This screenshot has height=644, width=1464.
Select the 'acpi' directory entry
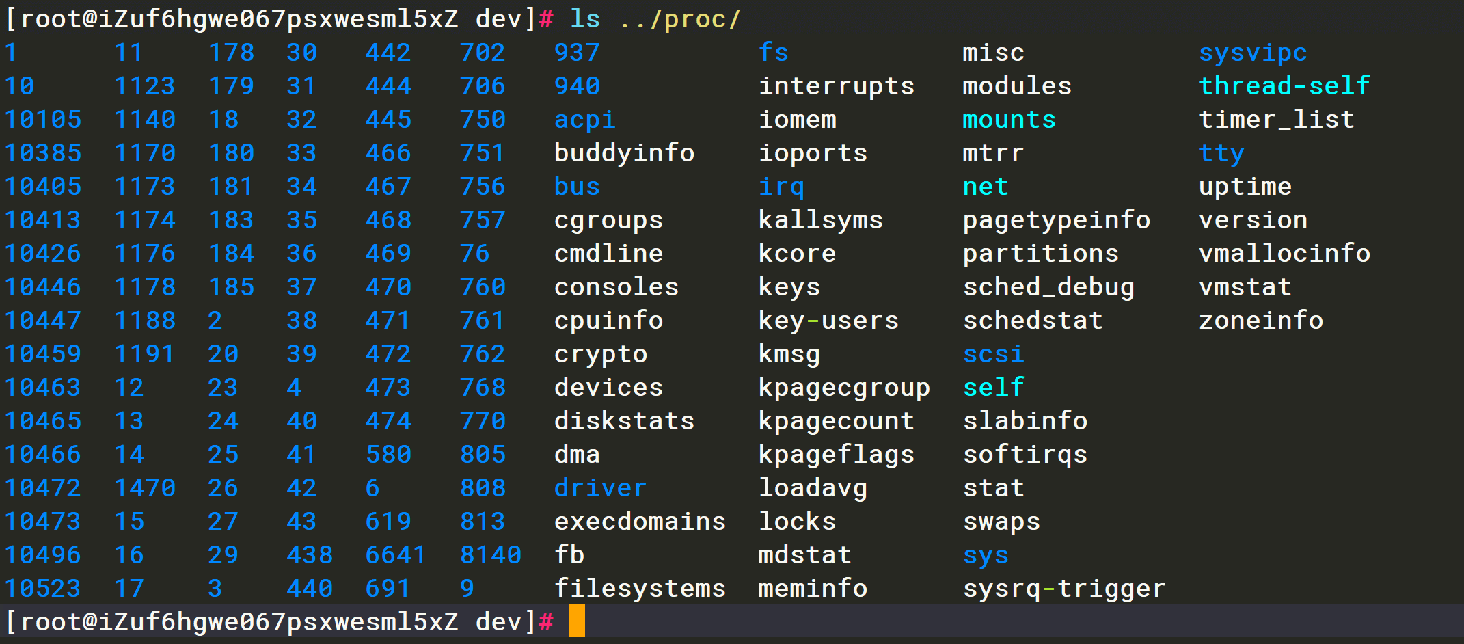pos(585,120)
